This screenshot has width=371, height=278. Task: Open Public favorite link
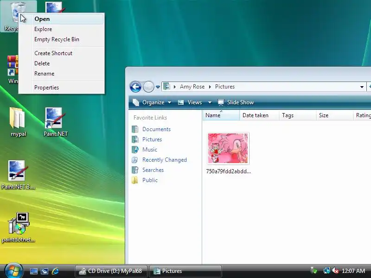coord(150,180)
